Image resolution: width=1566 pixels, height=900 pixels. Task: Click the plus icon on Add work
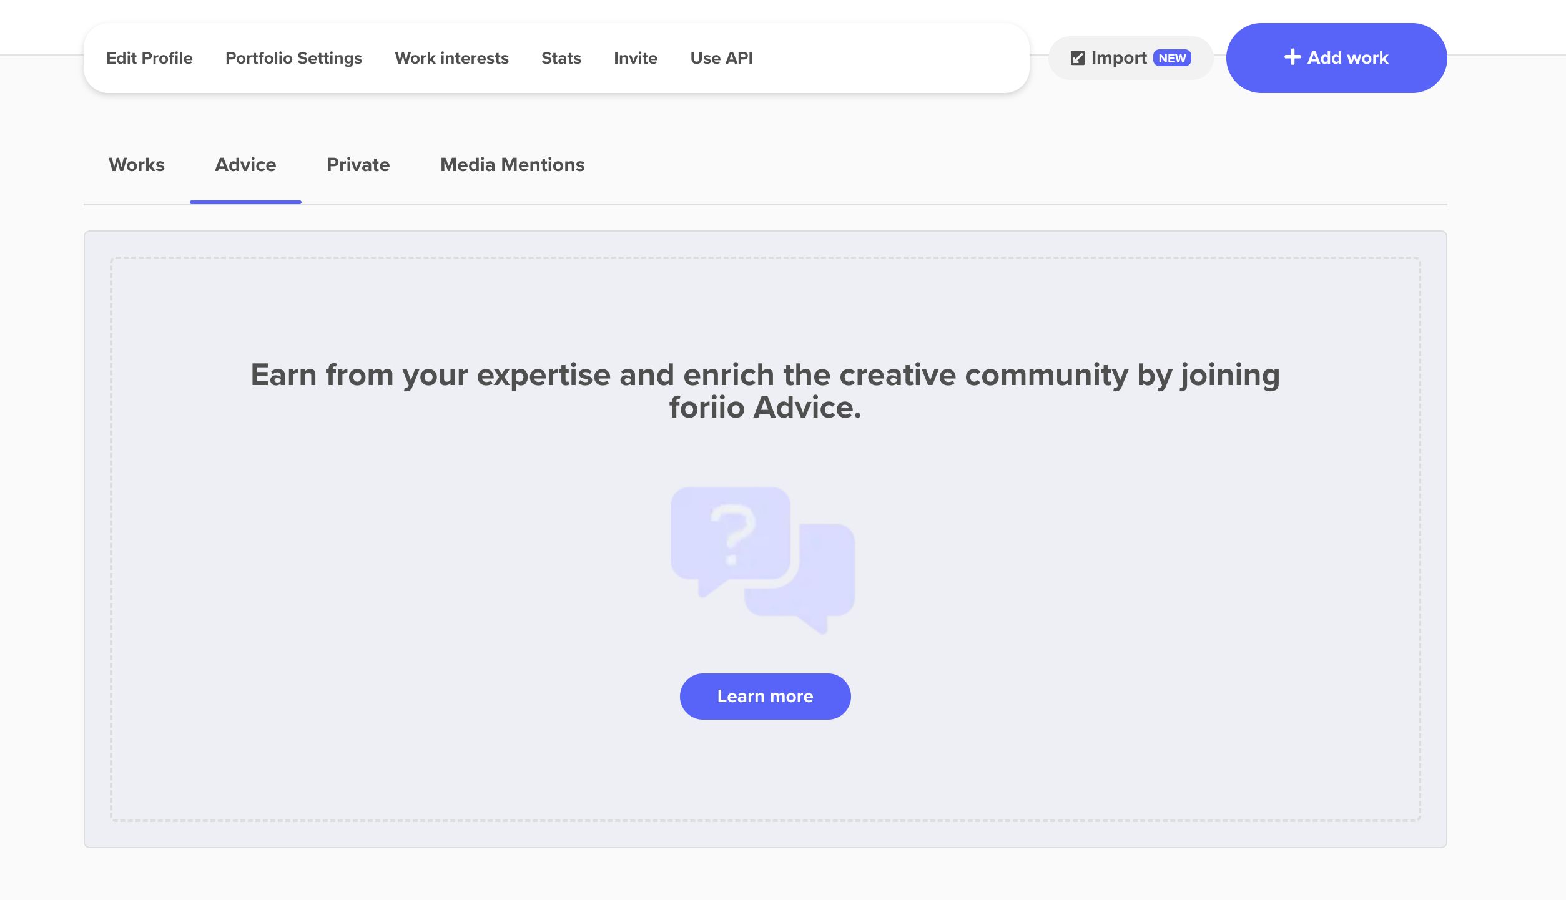tap(1292, 57)
